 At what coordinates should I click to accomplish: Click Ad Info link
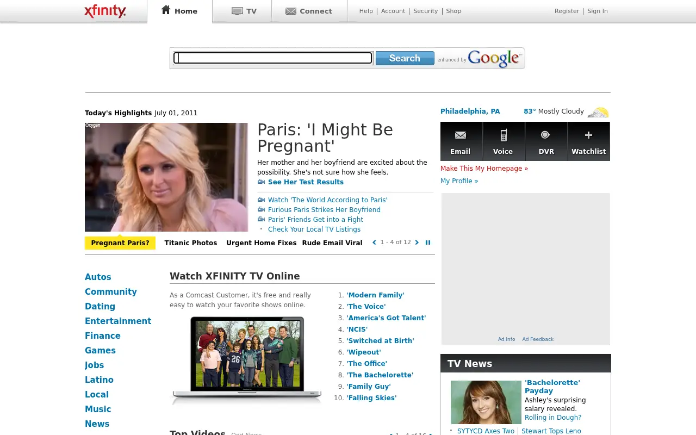coord(506,339)
